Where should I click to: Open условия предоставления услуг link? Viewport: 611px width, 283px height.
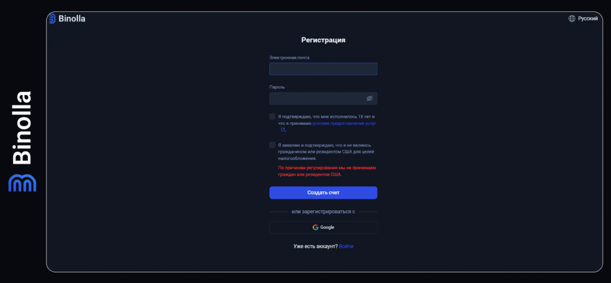coord(344,123)
